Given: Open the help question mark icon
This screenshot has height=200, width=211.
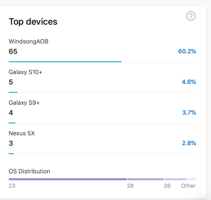Looking at the screenshot, I should [191, 16].
